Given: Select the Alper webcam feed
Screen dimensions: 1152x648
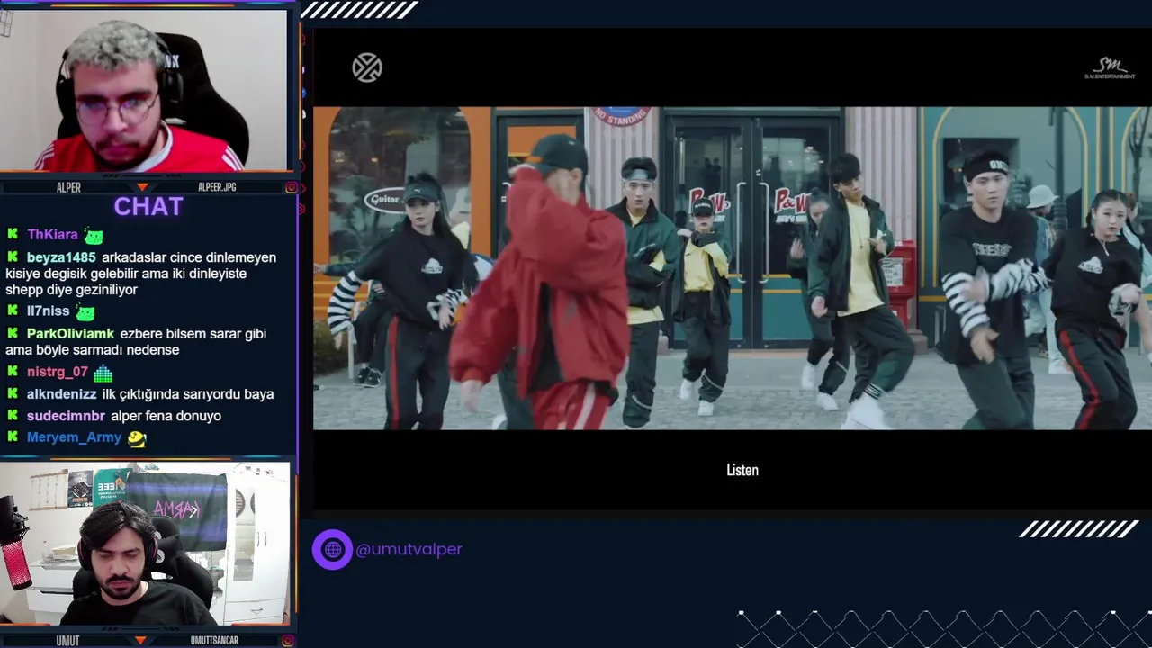Looking at the screenshot, I should point(146,90).
